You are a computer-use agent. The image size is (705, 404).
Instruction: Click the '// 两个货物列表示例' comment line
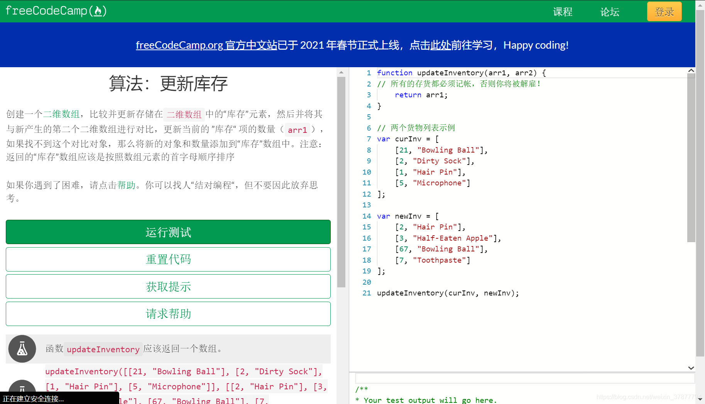point(416,128)
